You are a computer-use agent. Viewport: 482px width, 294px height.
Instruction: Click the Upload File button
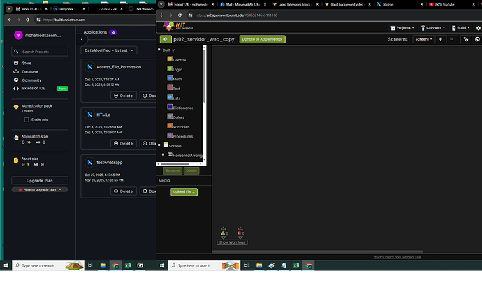(x=184, y=191)
